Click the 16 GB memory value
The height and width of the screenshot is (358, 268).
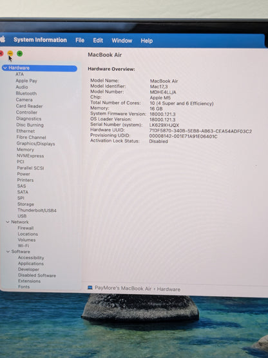[156, 108]
